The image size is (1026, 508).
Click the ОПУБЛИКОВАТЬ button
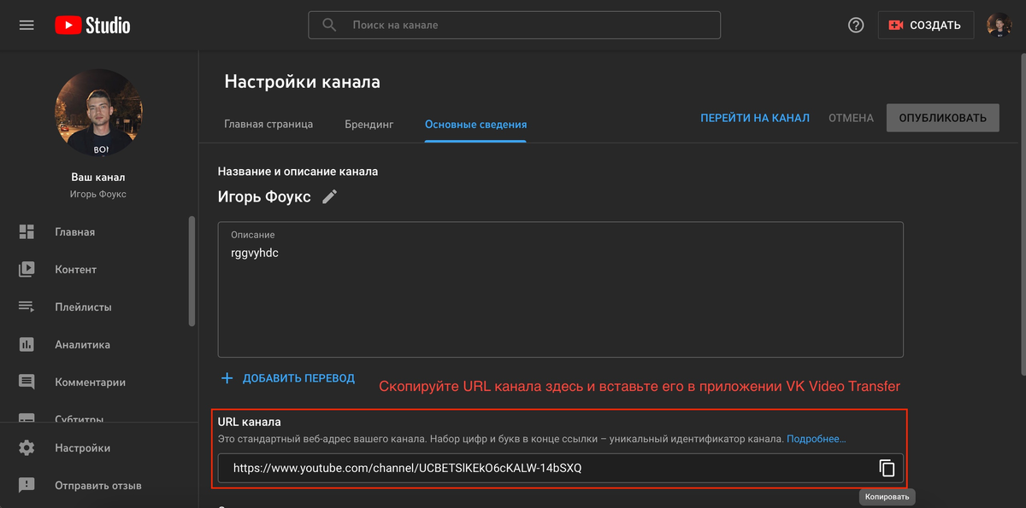click(942, 118)
